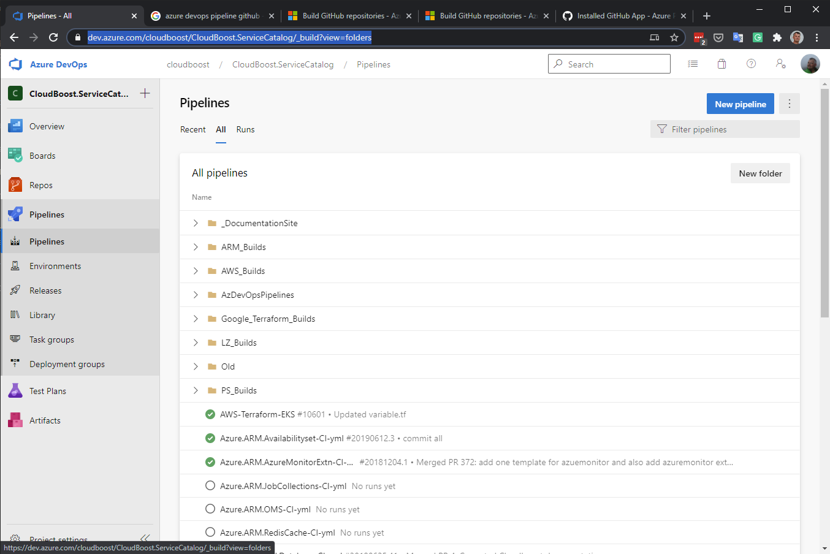Create a new folder with New folder button

click(x=760, y=173)
